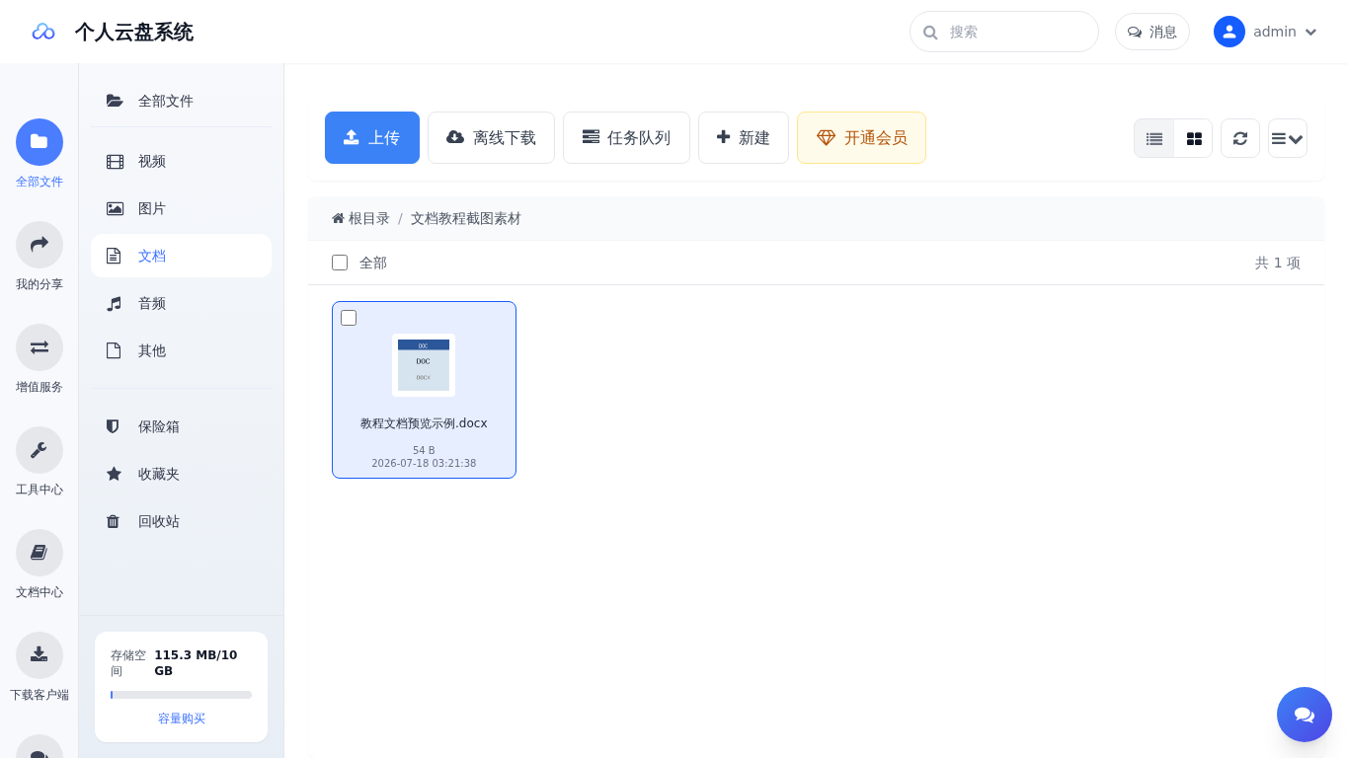Click the diamond icon on 开通会员
This screenshot has width=1348, height=758.
coord(826,138)
